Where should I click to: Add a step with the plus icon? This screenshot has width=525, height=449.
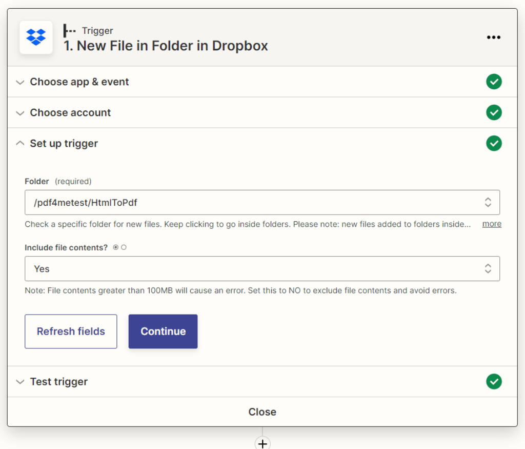click(x=262, y=443)
